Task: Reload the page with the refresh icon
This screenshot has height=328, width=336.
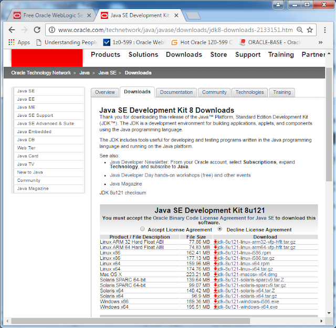Action: coord(37,30)
